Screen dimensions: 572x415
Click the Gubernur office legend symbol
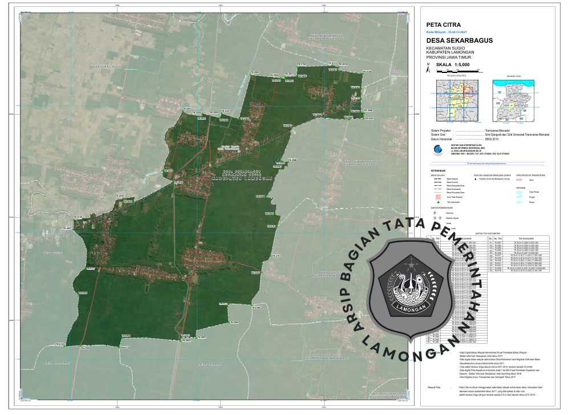pyautogui.click(x=436, y=213)
